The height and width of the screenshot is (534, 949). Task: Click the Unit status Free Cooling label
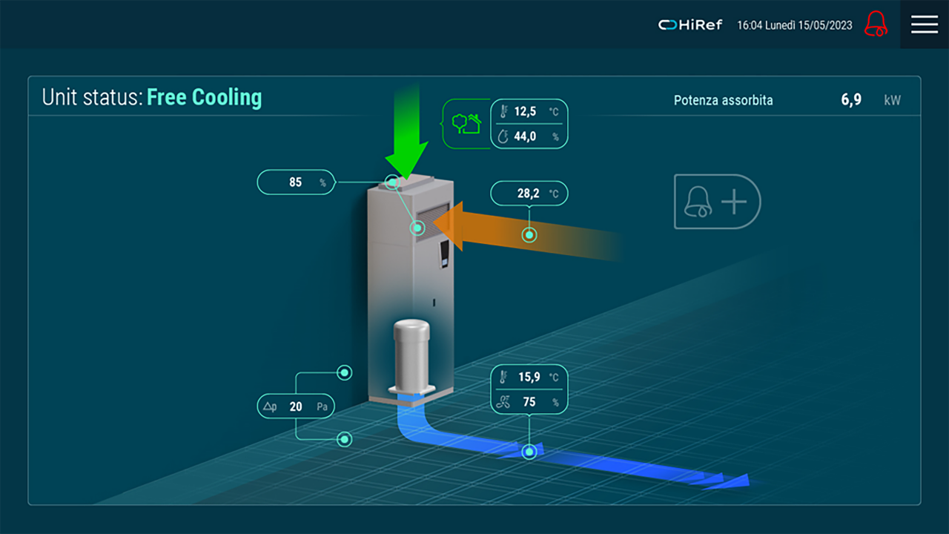click(152, 97)
